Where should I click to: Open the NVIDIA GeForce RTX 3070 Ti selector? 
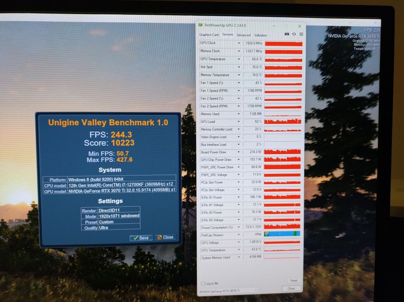point(228,290)
